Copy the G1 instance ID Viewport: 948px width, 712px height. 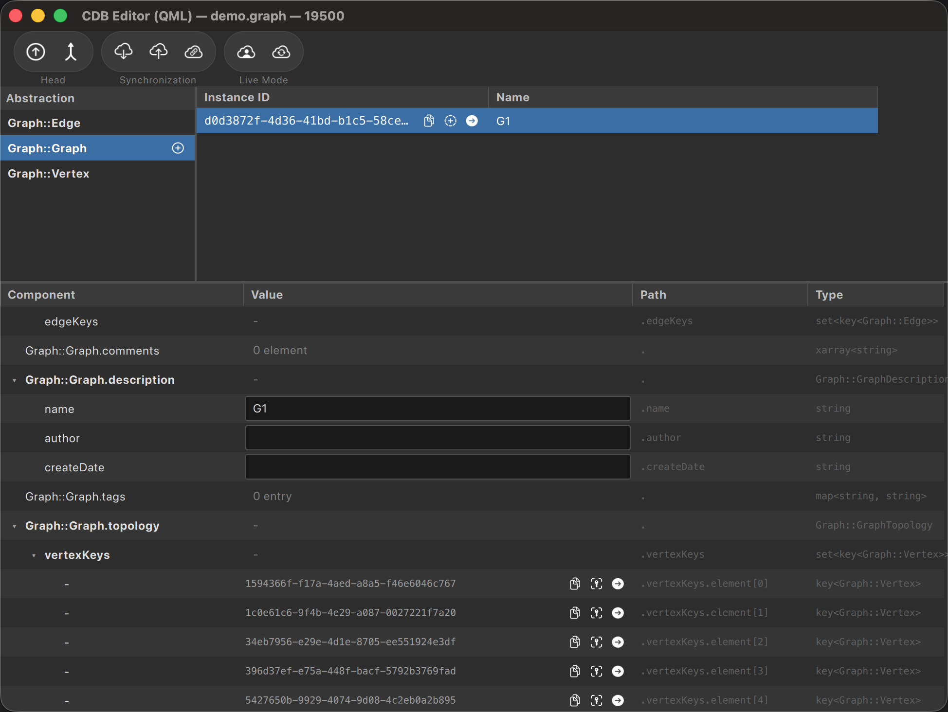429,121
